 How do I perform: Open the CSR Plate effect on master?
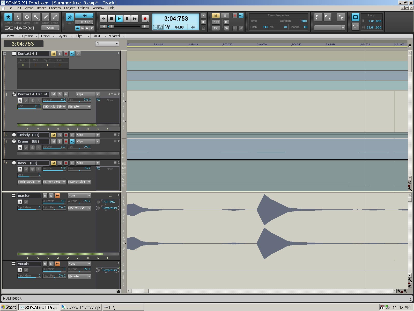point(108,202)
